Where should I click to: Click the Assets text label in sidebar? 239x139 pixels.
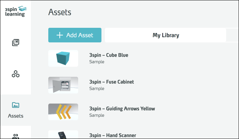pos(15,115)
